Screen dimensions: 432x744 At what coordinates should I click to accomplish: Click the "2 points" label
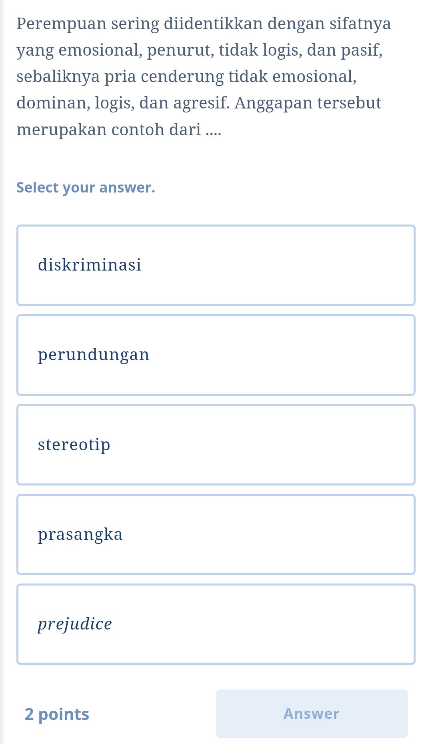tap(56, 714)
